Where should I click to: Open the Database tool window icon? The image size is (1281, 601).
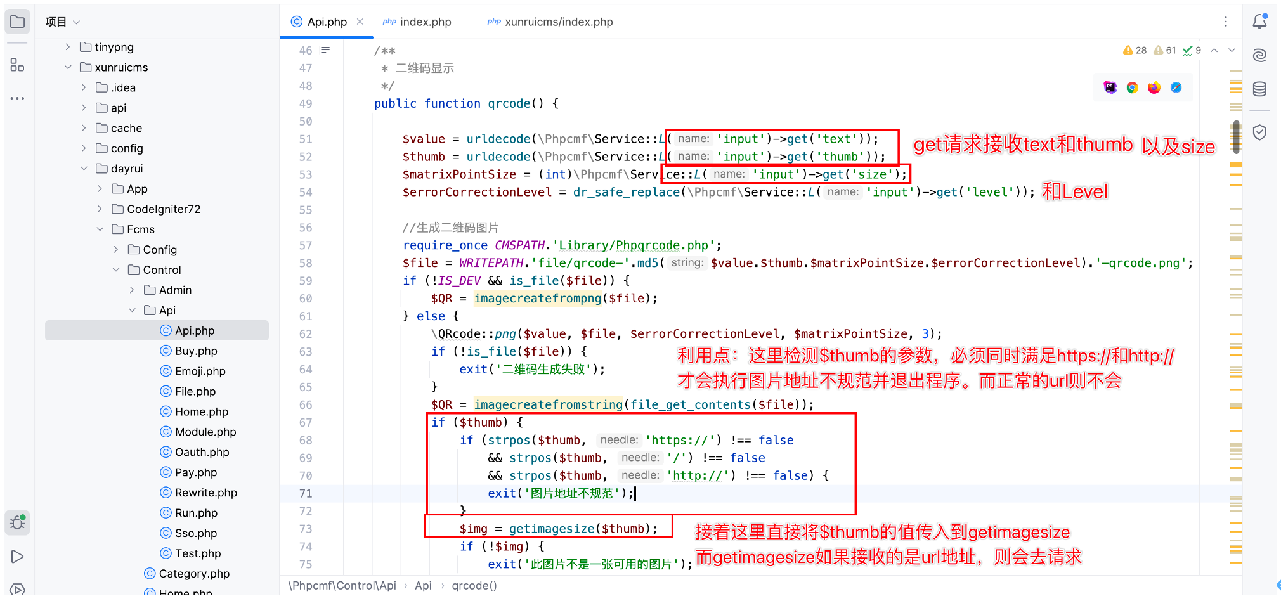coord(1259,89)
